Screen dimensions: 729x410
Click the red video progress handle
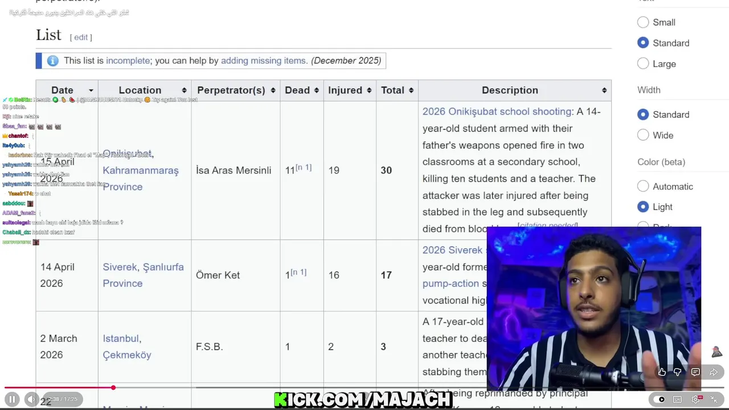click(x=113, y=388)
